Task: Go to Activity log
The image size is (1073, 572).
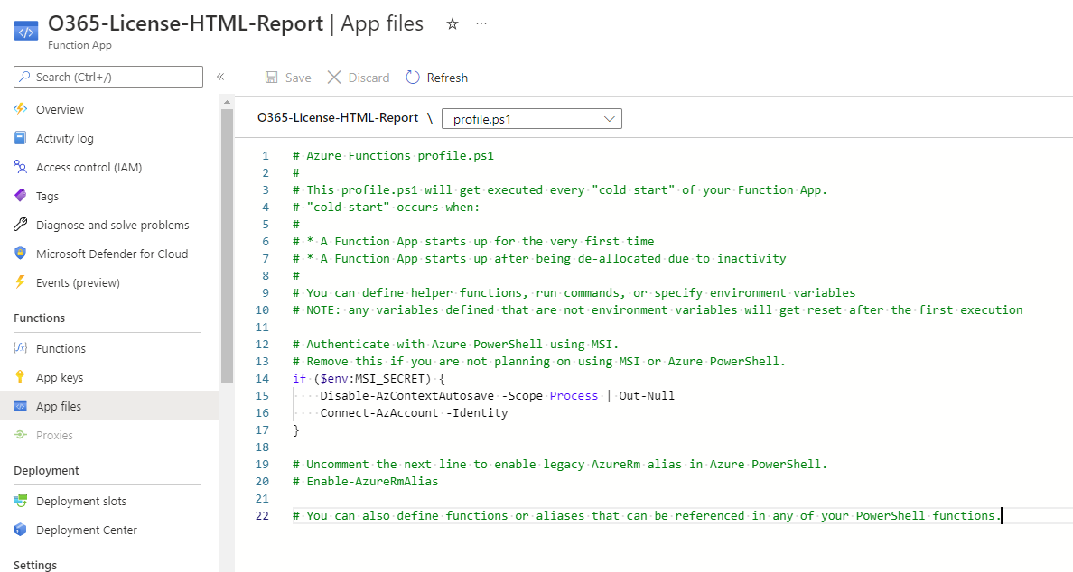Action: click(65, 138)
